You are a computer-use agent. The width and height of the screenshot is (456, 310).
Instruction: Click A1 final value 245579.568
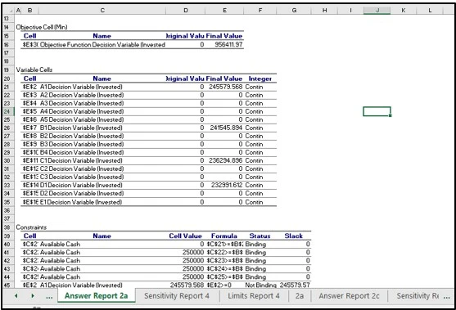[226, 87]
